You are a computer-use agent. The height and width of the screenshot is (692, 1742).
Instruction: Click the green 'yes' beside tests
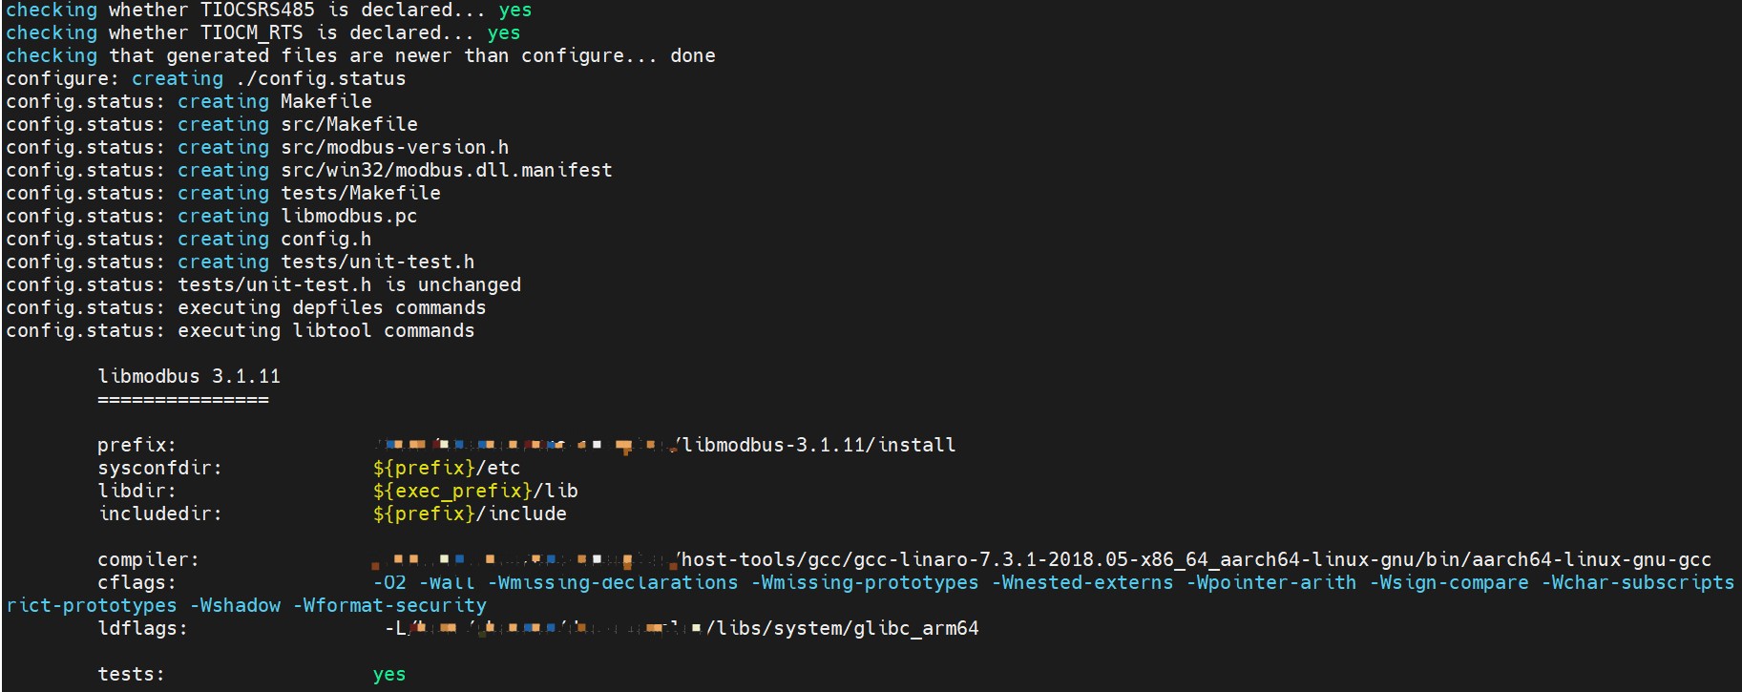(x=388, y=674)
